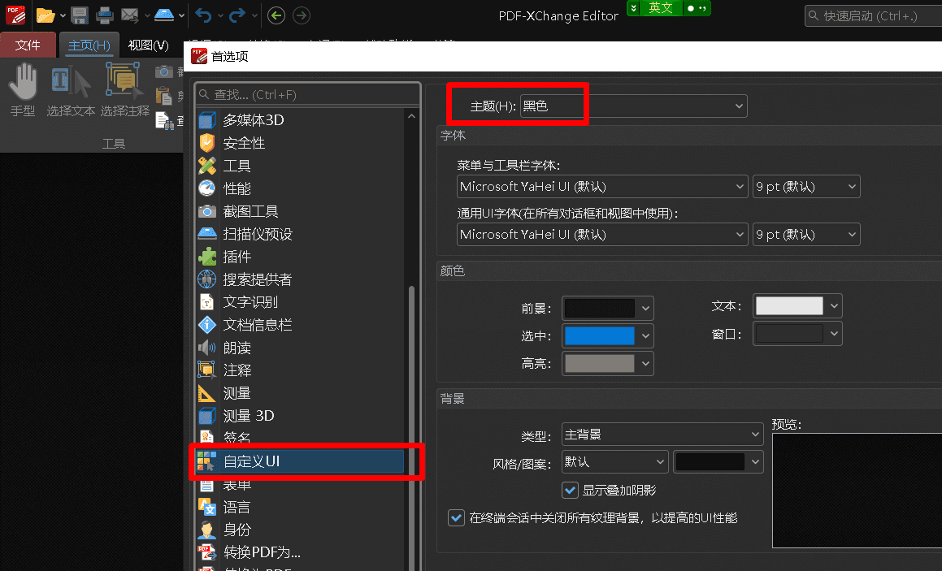
Task: Uncheck 在终端会话中关闭所有纹理背景 option
Action: 456,517
